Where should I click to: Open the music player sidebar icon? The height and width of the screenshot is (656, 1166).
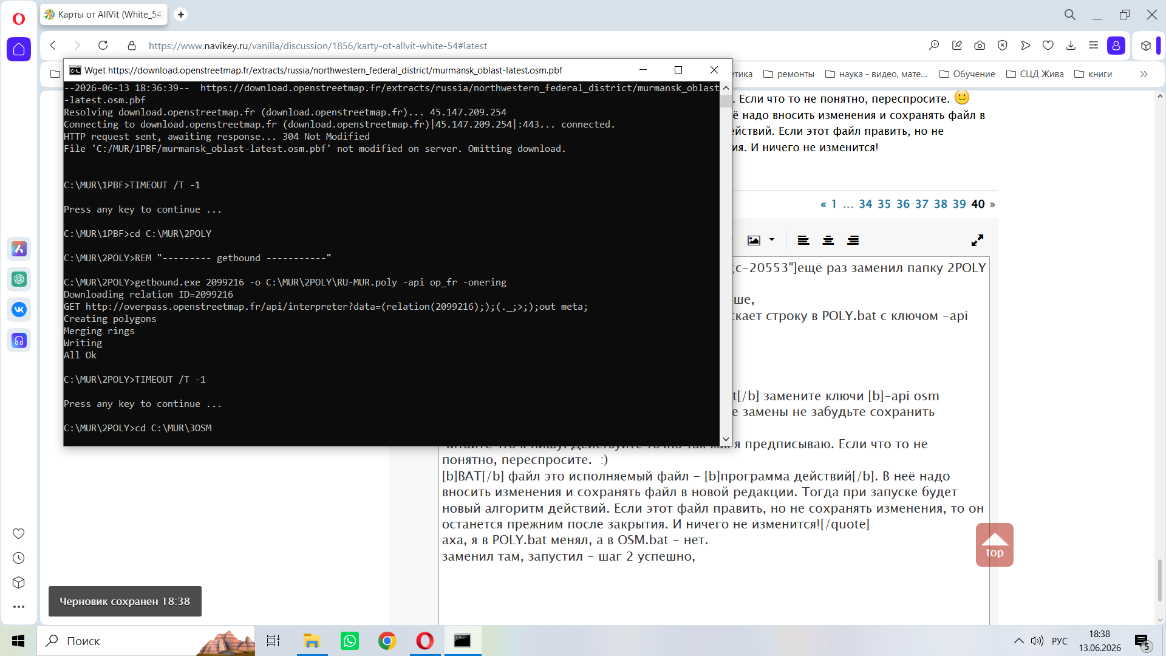click(x=19, y=341)
